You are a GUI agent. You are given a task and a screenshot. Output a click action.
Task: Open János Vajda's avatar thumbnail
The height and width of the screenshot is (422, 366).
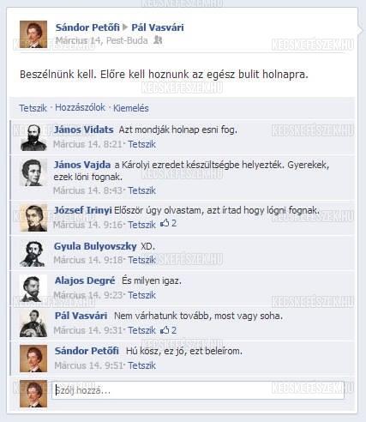click(x=33, y=172)
